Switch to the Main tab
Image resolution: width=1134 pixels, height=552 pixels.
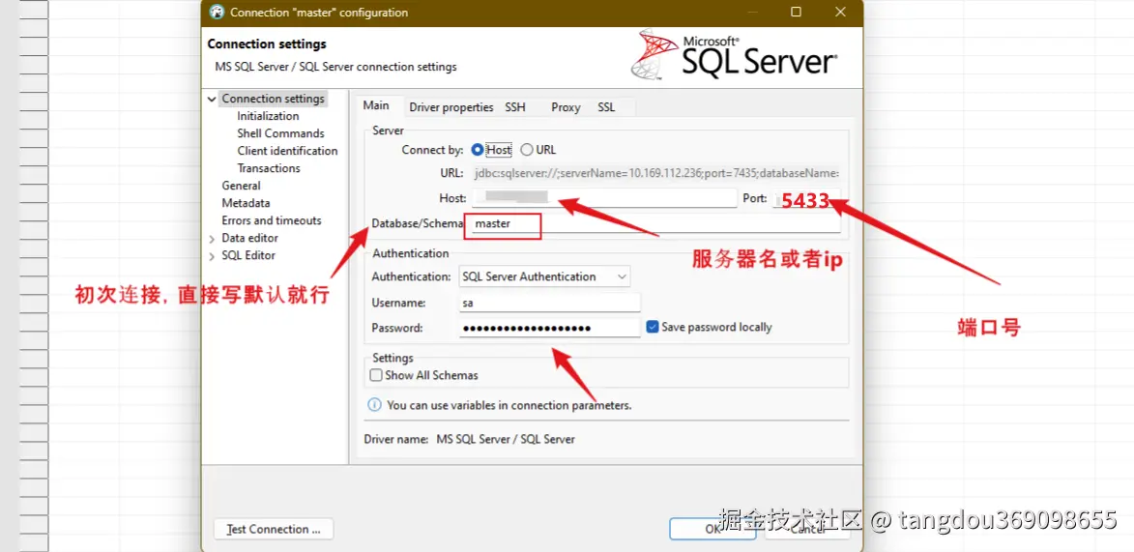(376, 105)
